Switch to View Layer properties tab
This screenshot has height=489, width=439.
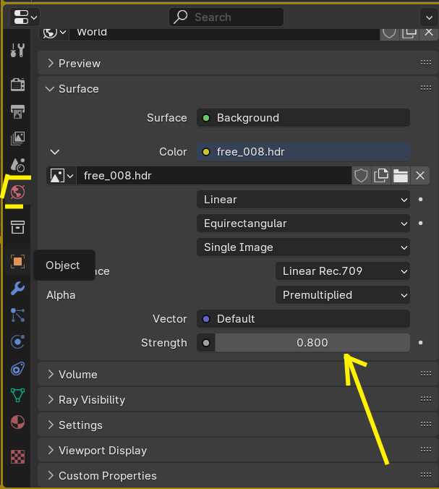pos(17,137)
